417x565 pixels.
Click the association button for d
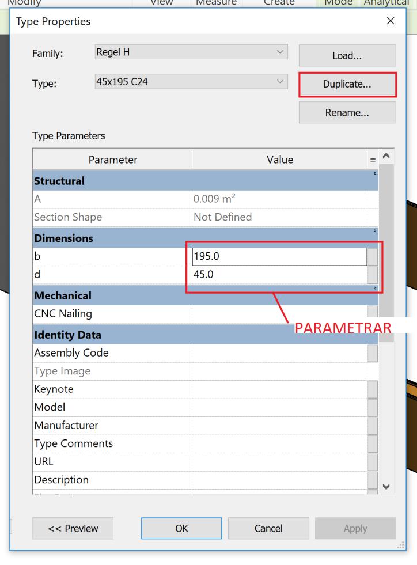pos(373,275)
